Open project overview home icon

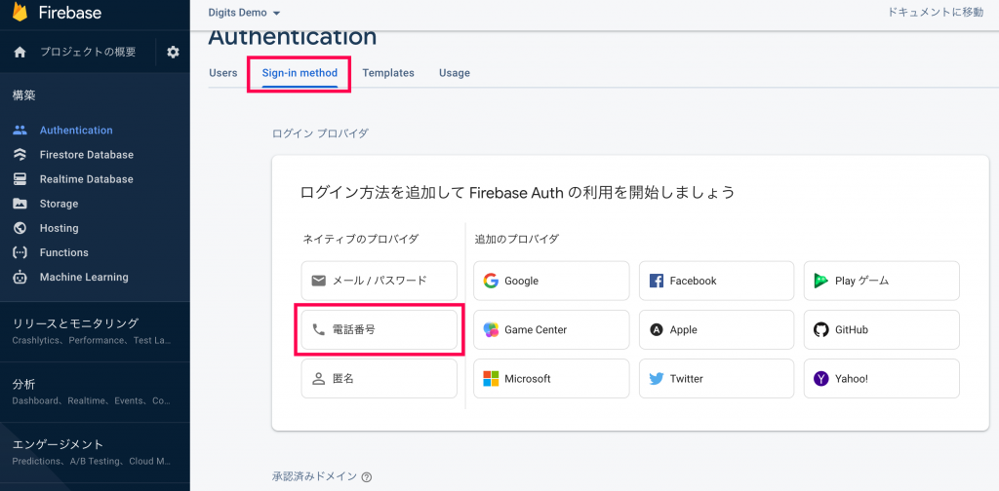tap(20, 53)
